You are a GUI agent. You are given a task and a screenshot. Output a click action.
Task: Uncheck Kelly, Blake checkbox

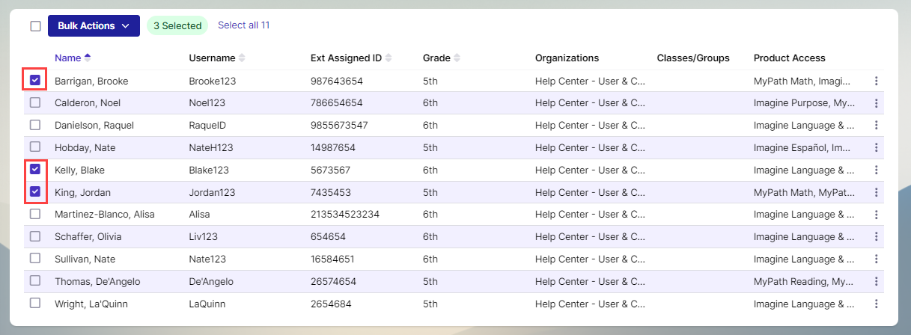35,170
